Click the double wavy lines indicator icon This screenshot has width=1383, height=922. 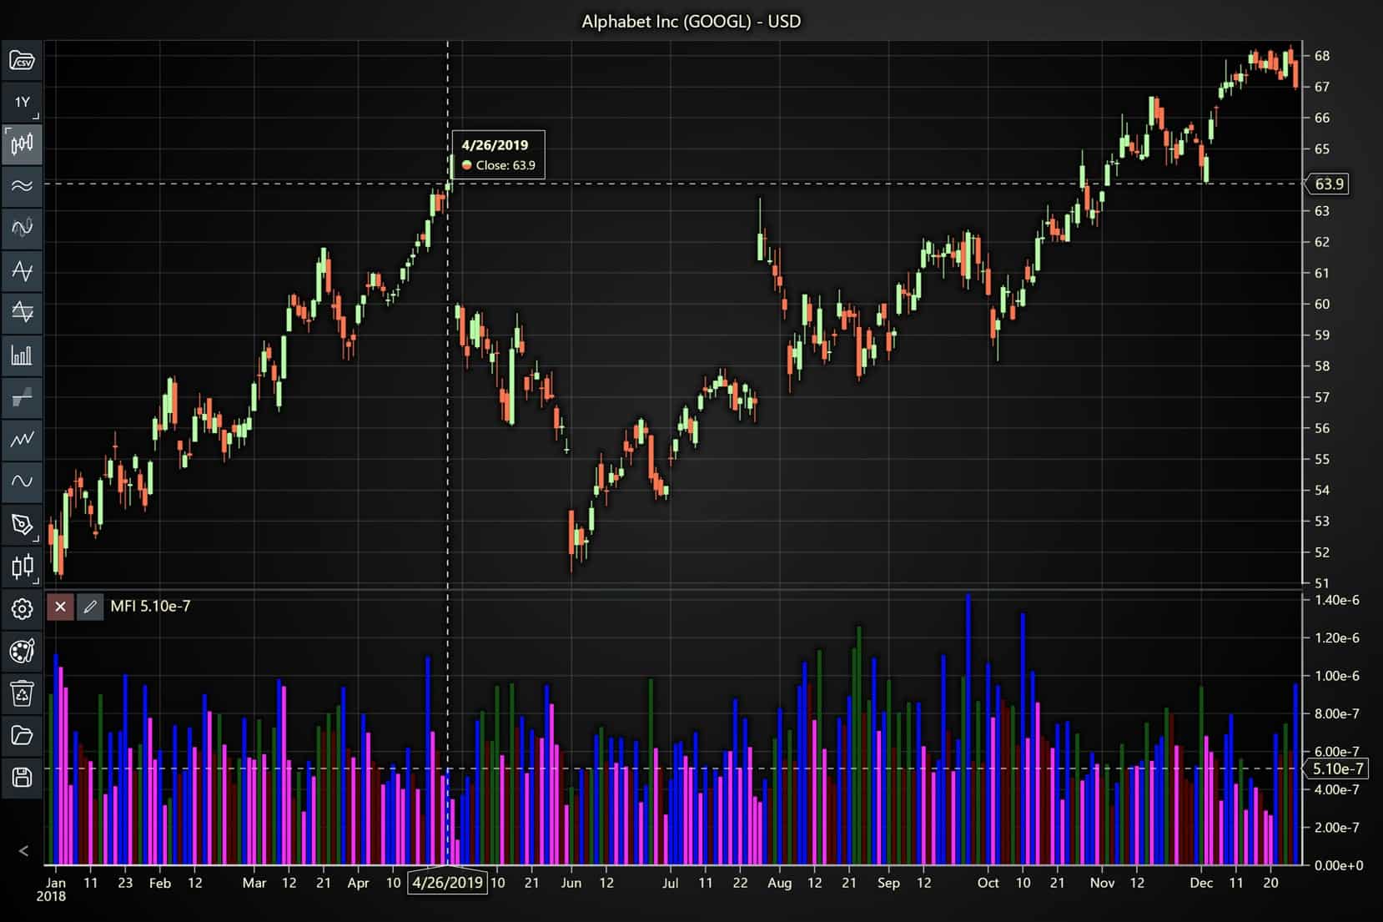[22, 185]
